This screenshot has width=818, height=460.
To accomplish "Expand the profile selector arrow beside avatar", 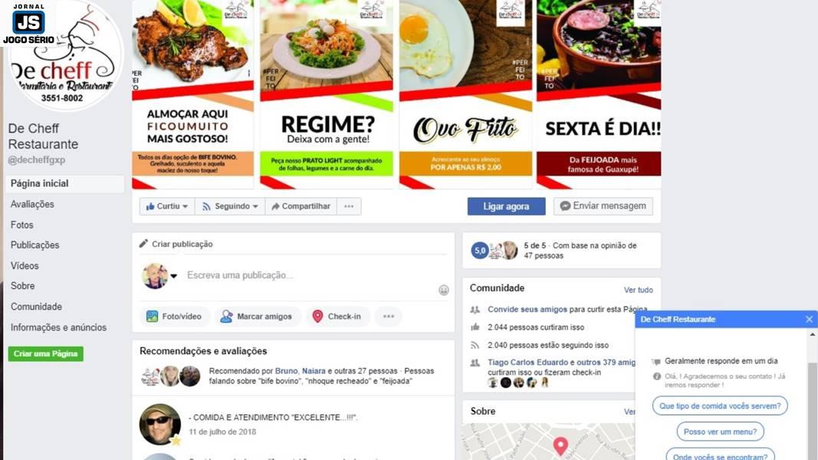I will (x=174, y=276).
